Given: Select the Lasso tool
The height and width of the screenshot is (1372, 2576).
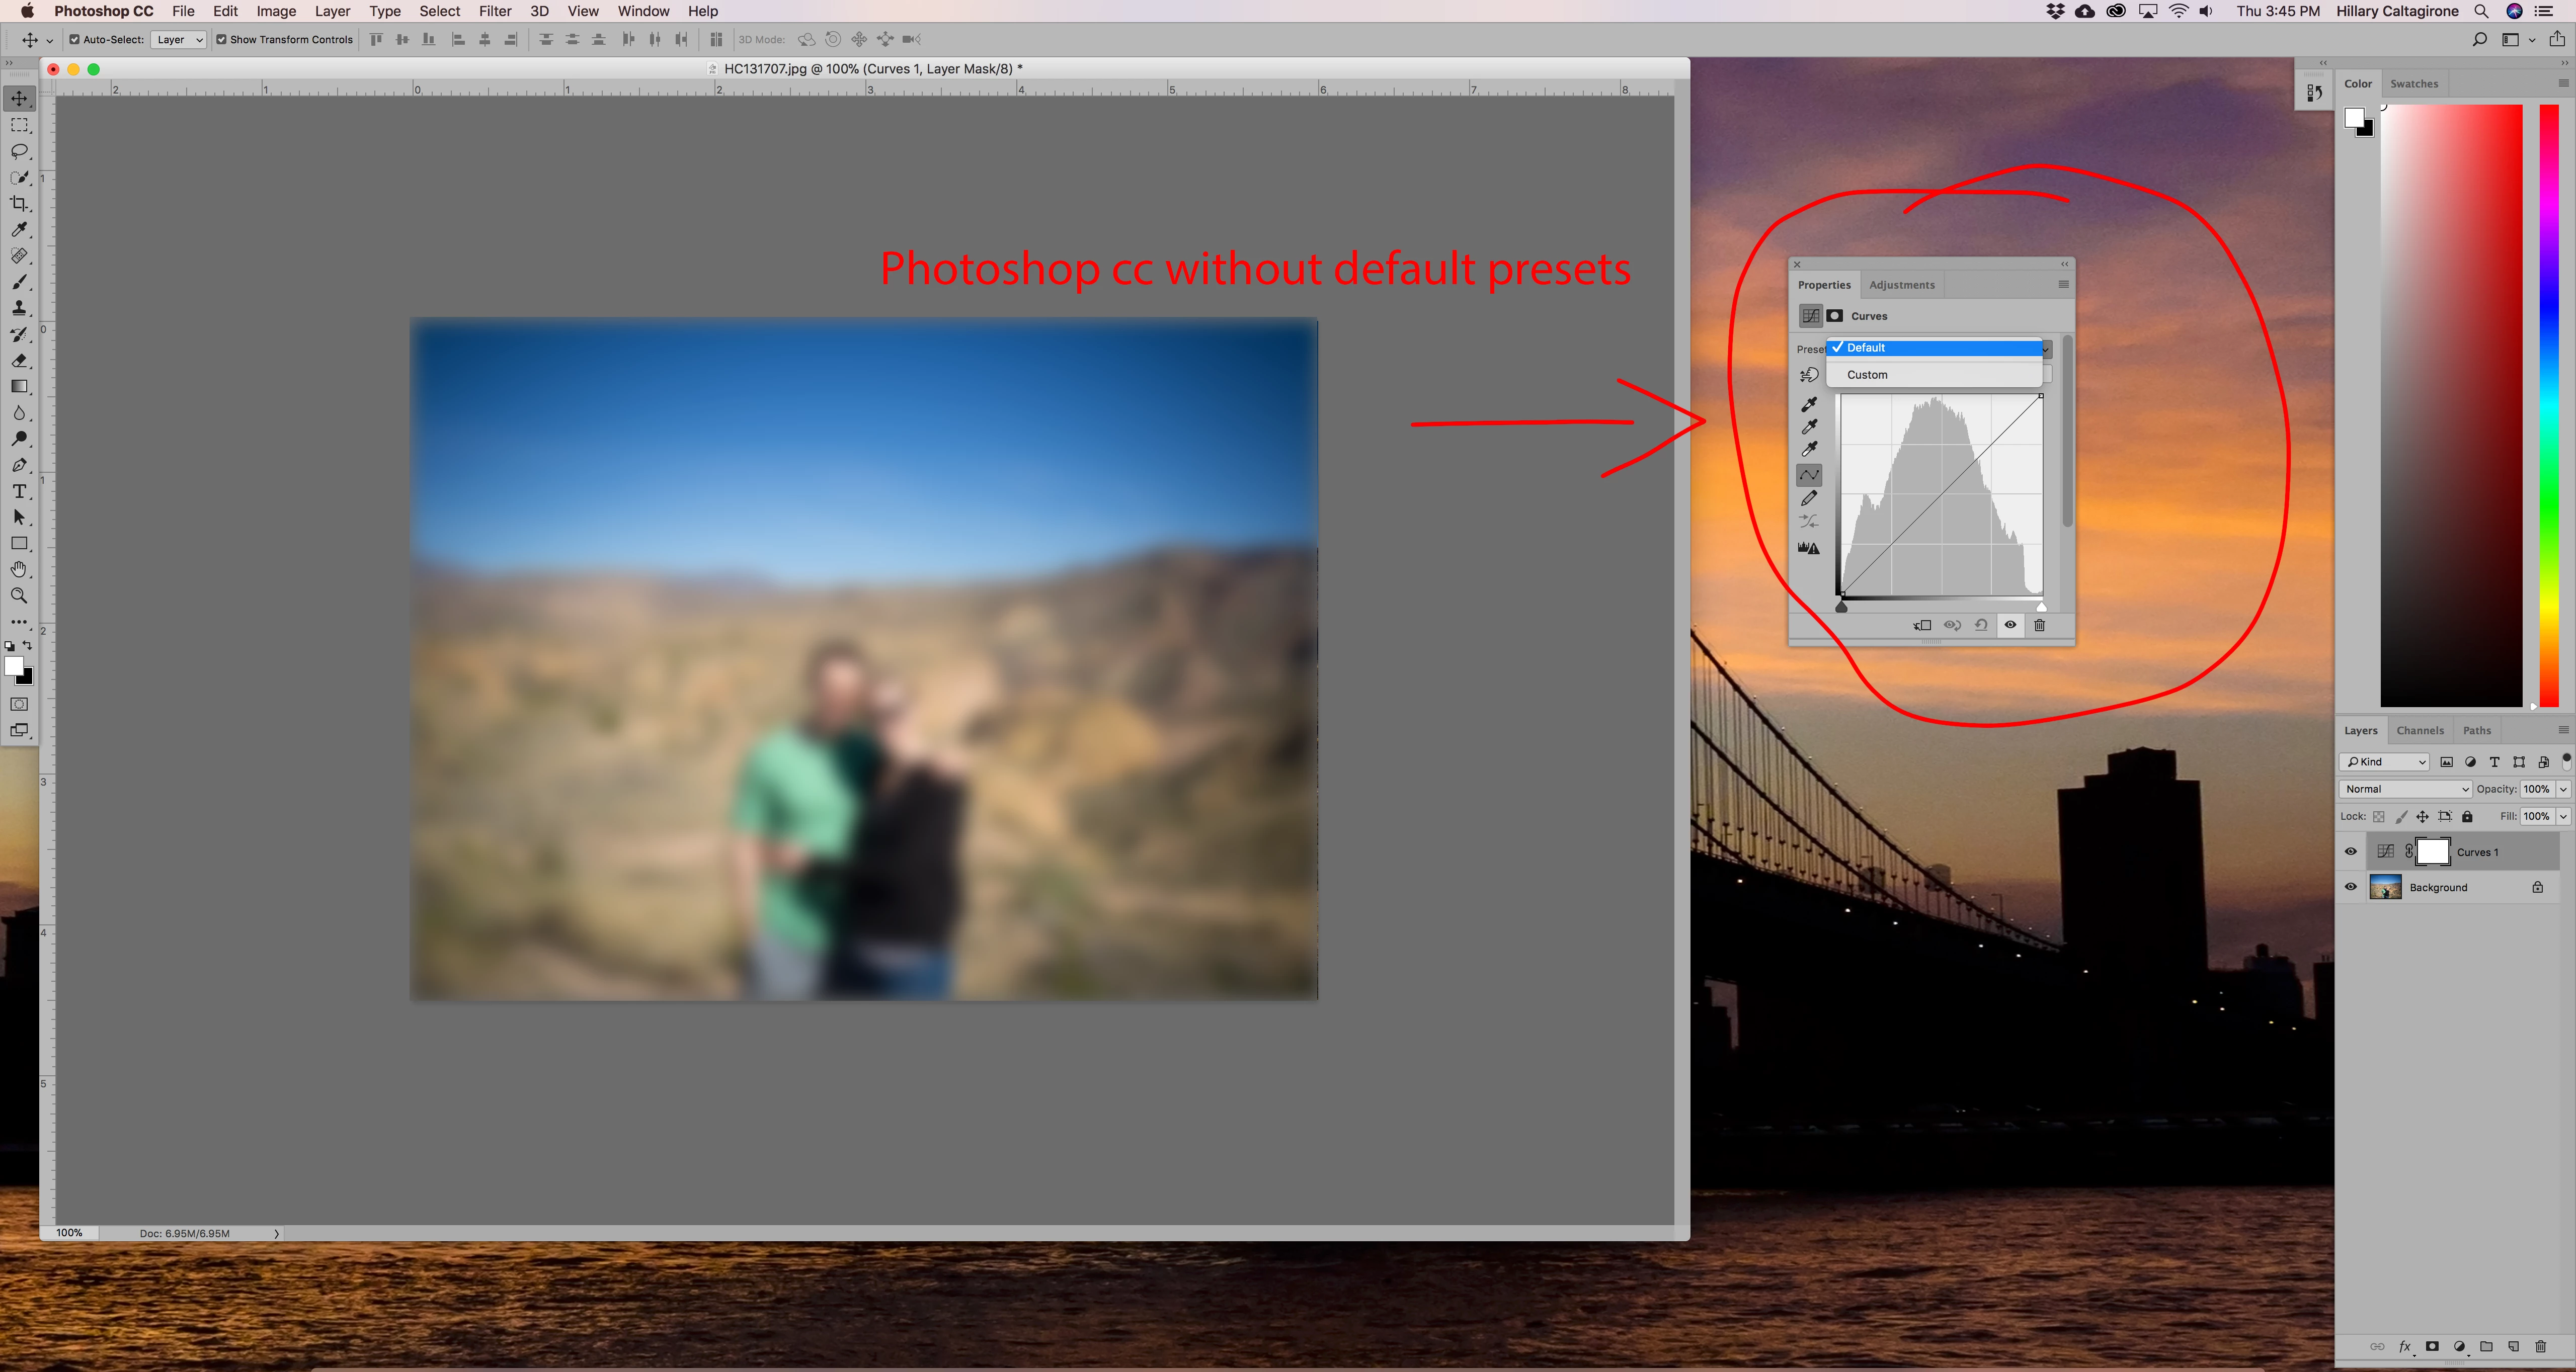Looking at the screenshot, I should tap(19, 152).
